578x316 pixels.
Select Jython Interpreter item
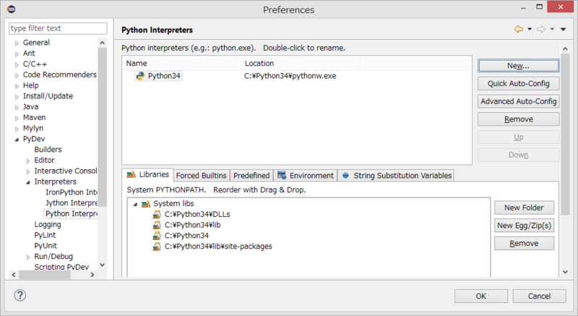coord(72,202)
